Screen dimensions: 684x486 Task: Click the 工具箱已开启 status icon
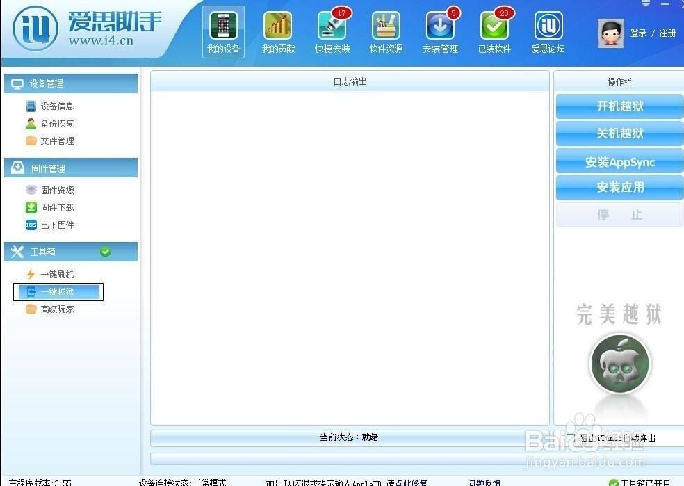click(614, 483)
